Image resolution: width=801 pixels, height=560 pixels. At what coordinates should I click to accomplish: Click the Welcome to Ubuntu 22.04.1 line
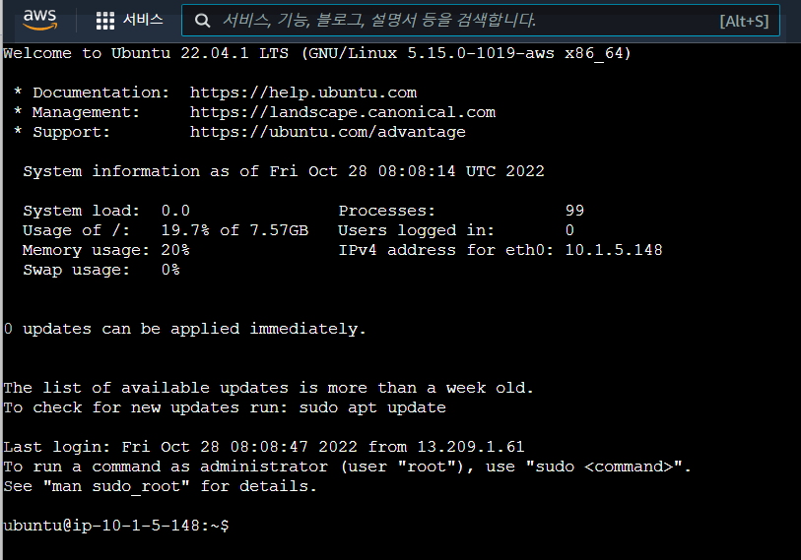pyautogui.click(x=317, y=53)
